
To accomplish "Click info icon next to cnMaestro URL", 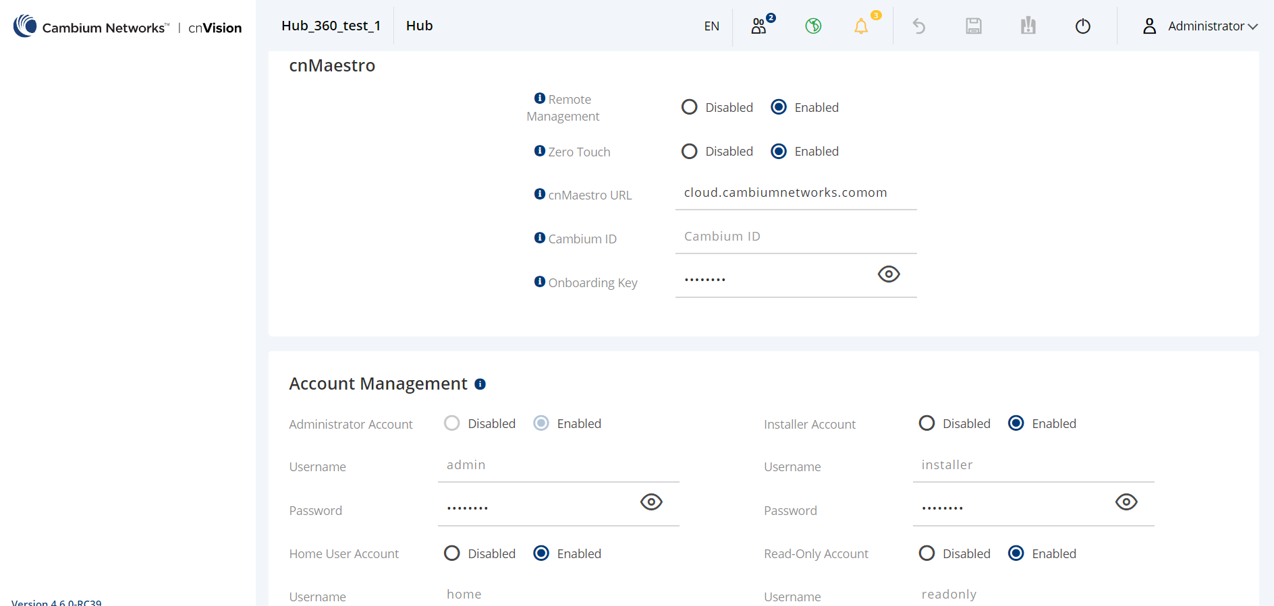I will click(x=540, y=194).
